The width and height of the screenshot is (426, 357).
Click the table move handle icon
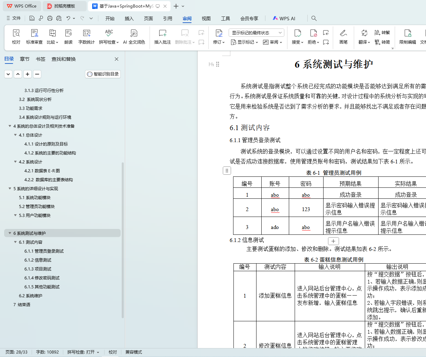coord(227,171)
